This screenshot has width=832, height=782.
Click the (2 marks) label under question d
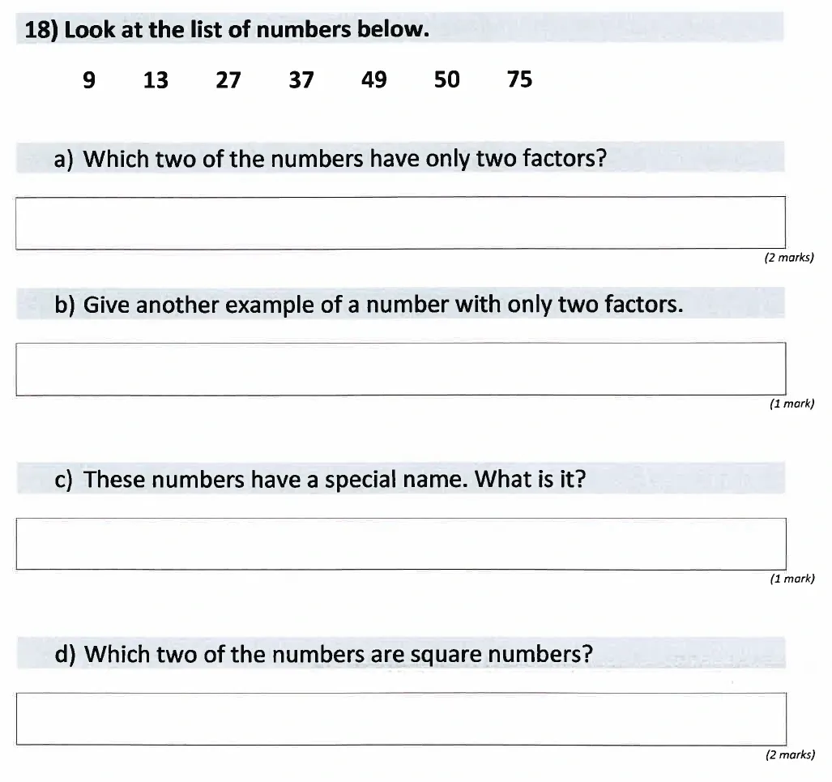789,754
